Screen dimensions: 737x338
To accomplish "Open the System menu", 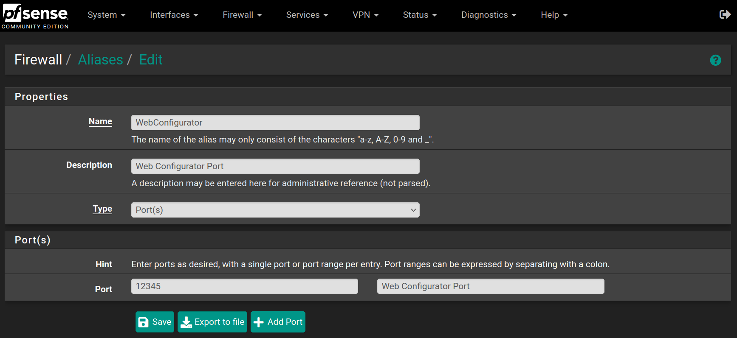I will click(x=107, y=15).
